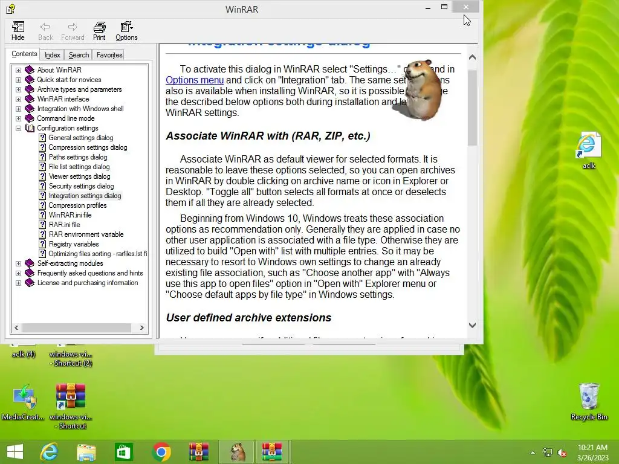Click the open book icon for Configuration settings
This screenshot has width=619, height=464.
30,128
